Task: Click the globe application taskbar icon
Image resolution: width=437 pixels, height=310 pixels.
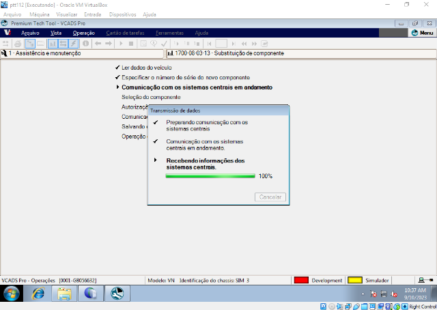Action: coord(91,294)
